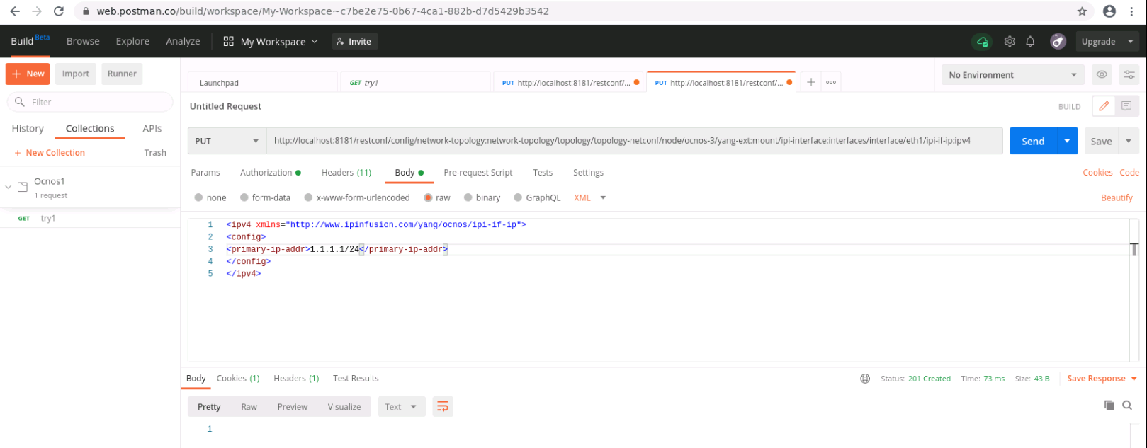Click the editor vertical scrollbar handle
Viewport: 1147px width, 448px height.
1134,249
